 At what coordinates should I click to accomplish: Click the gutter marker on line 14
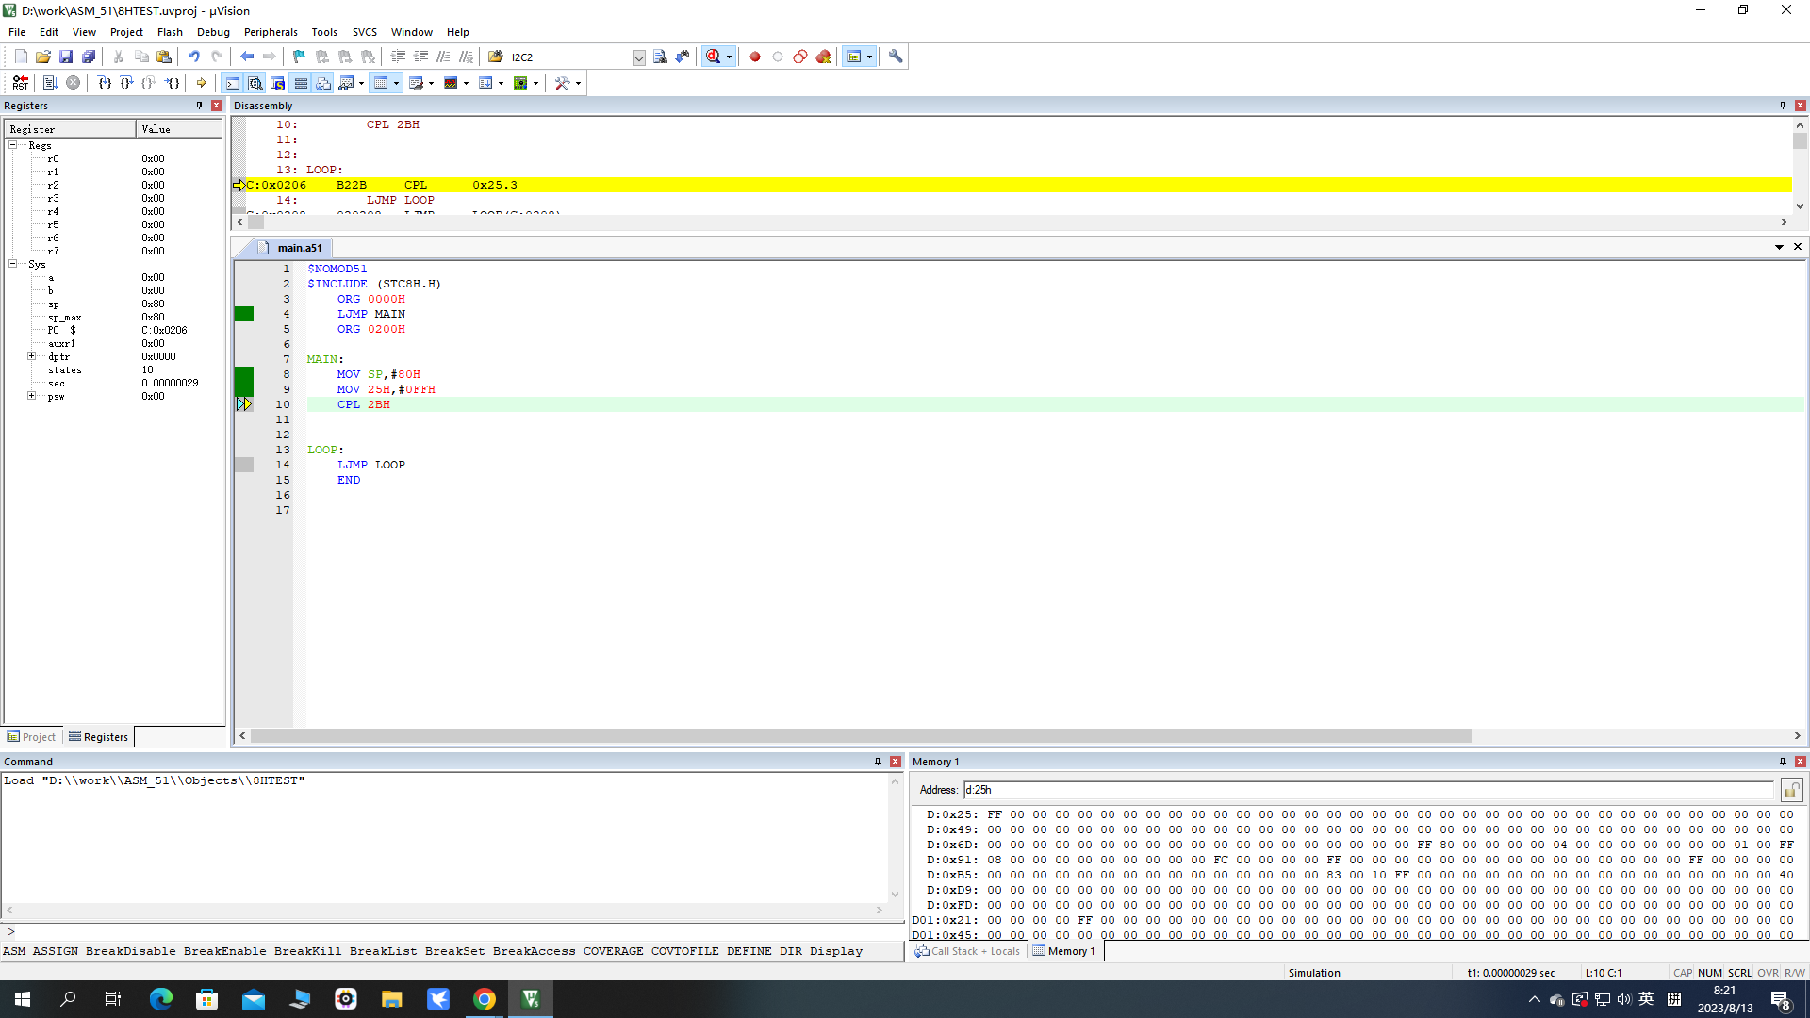tap(244, 465)
